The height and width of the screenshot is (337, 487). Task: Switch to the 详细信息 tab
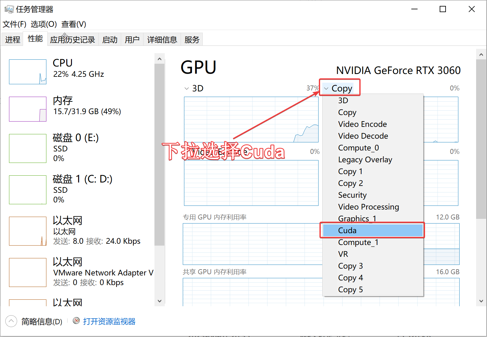tap(162, 39)
